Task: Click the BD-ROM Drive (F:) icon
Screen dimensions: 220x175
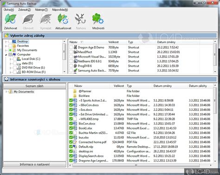Action: pyautogui.click(x=19, y=72)
